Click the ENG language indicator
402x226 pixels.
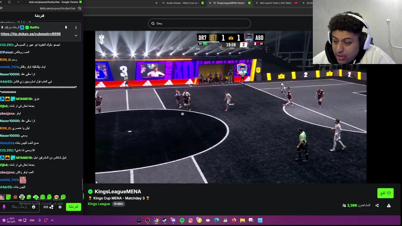click(32, 220)
